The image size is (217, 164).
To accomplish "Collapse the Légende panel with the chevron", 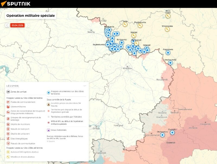I will [x=85, y=86].
